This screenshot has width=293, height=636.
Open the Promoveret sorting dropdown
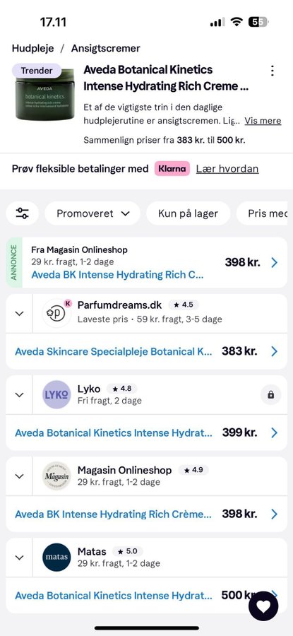[92, 213]
